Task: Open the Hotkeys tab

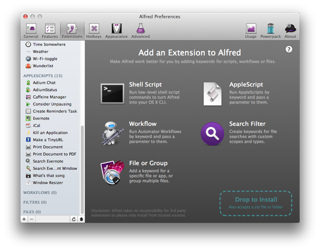Action: click(94, 31)
